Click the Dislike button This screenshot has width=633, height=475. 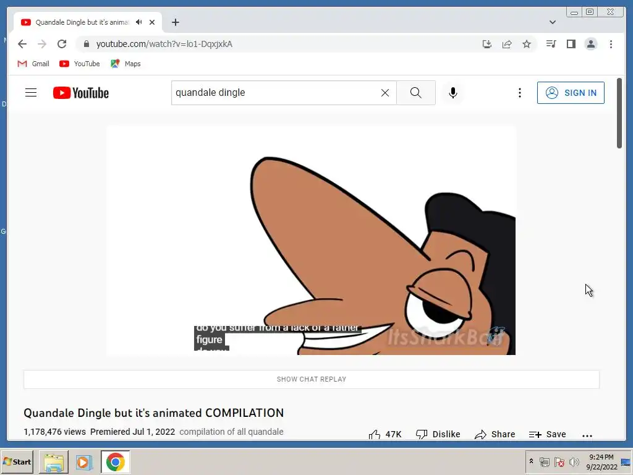[x=438, y=434]
